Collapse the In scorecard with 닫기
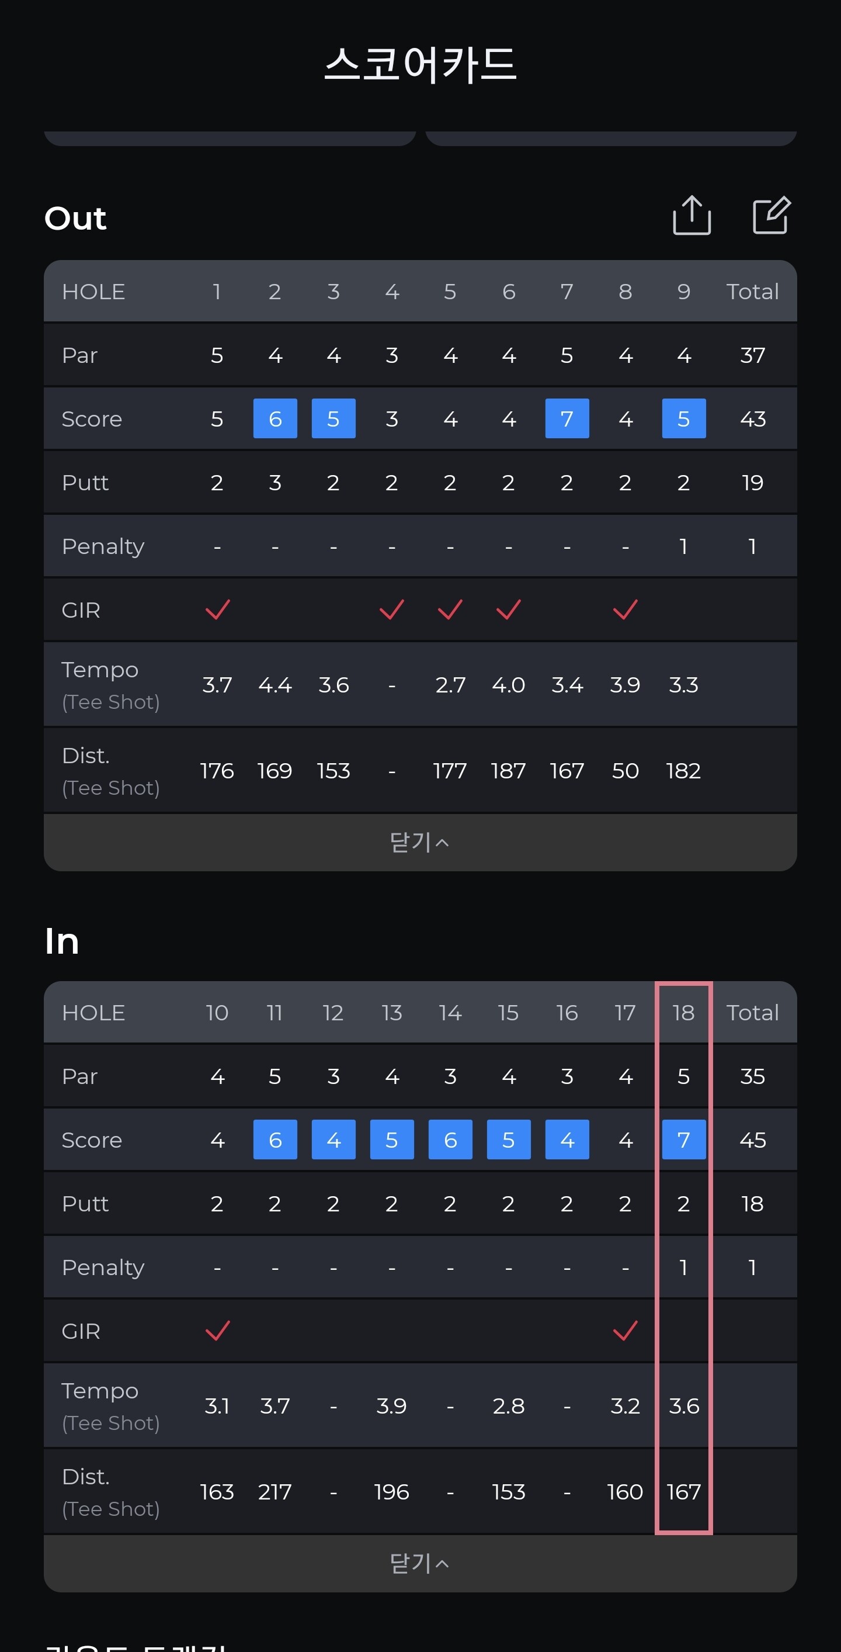The height and width of the screenshot is (1652, 841). pyautogui.click(x=420, y=1563)
